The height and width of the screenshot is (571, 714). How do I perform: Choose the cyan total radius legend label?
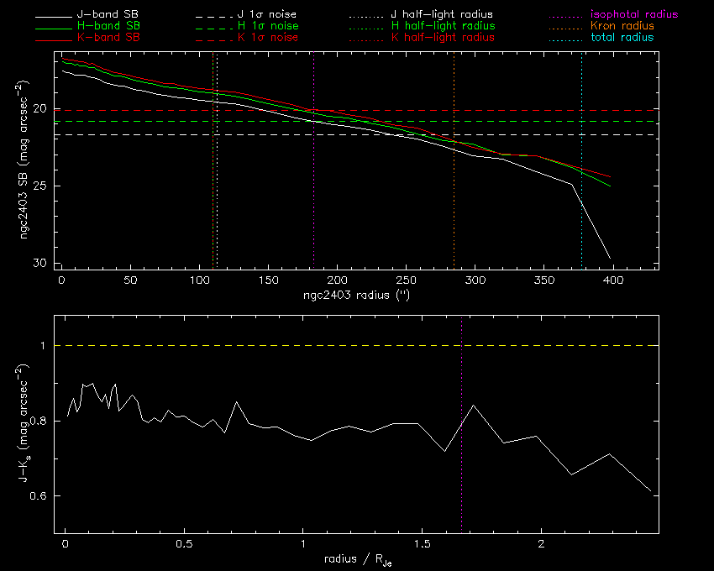pyautogui.click(x=620, y=38)
